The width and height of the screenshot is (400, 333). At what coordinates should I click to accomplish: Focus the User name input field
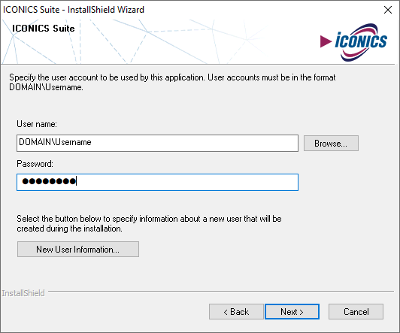[x=157, y=143]
